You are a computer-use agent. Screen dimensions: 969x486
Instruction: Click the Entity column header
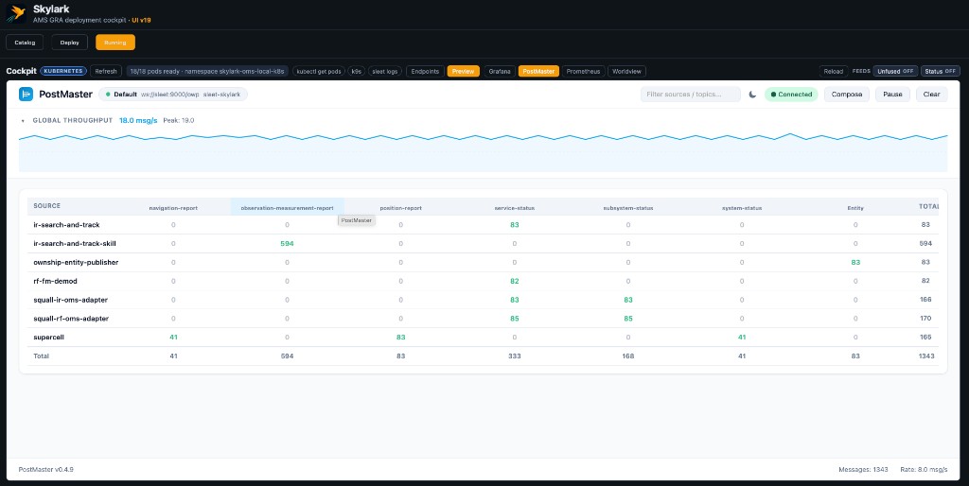[855, 208]
